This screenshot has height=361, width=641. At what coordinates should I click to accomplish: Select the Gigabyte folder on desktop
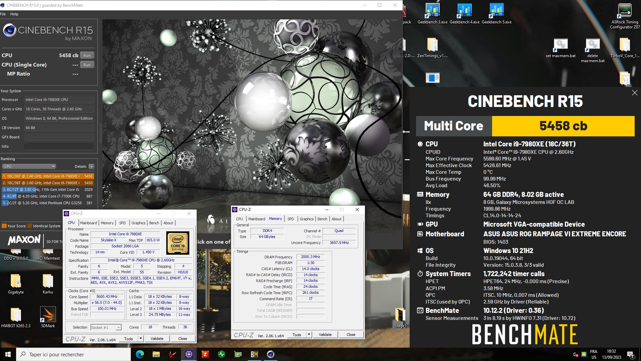pos(16,284)
